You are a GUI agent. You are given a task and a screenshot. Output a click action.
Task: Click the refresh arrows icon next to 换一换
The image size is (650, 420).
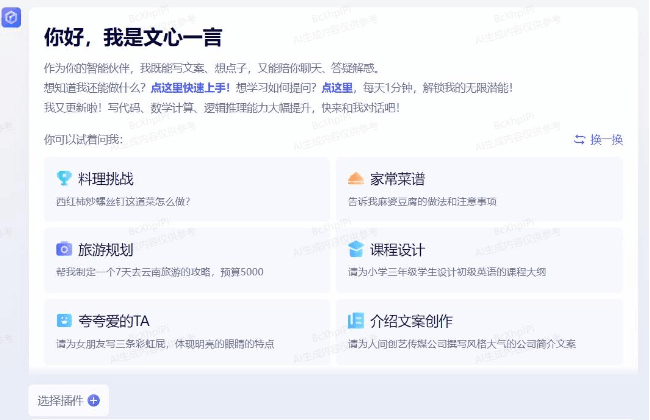click(x=580, y=140)
